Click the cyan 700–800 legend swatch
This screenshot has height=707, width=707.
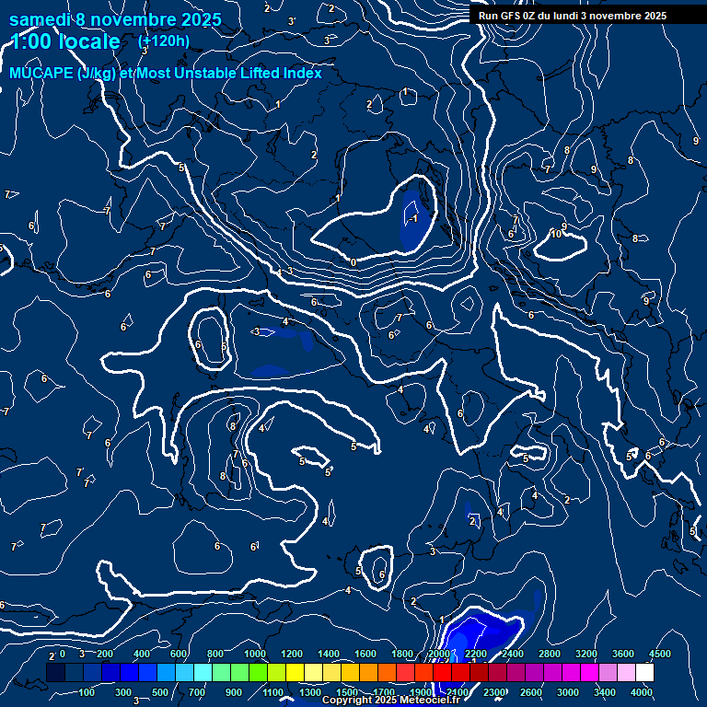pyautogui.click(x=203, y=672)
